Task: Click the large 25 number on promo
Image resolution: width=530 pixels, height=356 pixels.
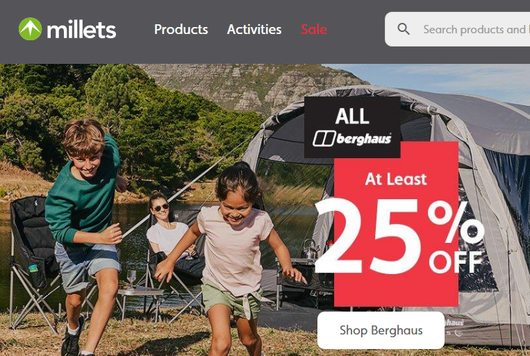Action: click(369, 236)
